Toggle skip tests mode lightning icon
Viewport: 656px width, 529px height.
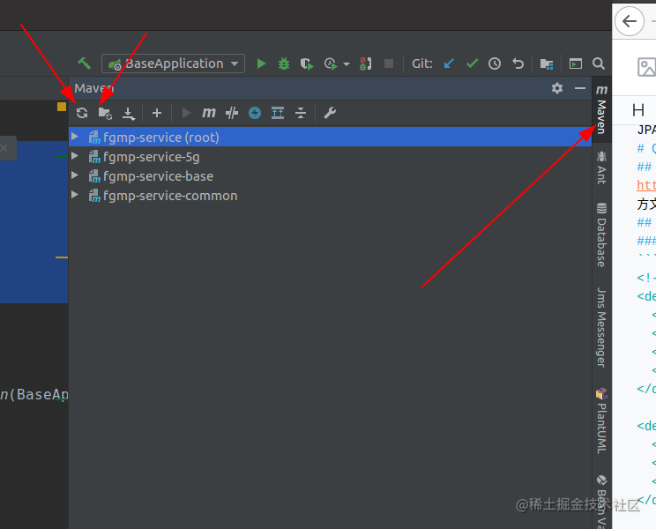point(255,113)
